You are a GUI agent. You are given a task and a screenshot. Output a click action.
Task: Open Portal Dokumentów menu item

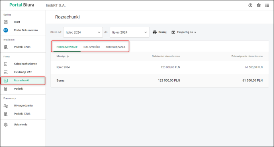click(26, 30)
